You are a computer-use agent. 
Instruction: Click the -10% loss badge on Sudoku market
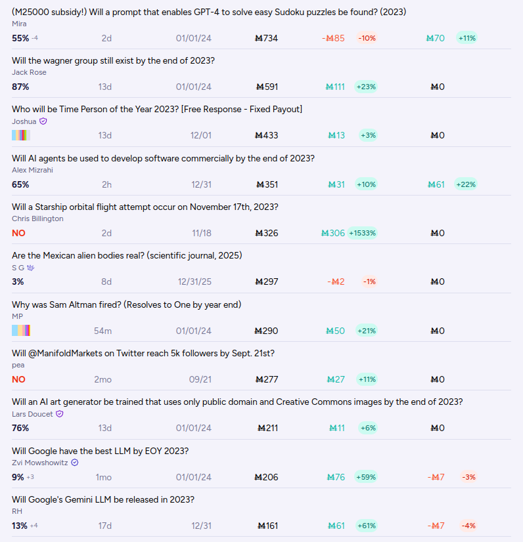[367, 38]
